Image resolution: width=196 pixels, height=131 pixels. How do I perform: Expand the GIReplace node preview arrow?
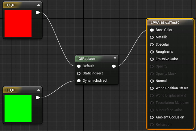click(115, 58)
